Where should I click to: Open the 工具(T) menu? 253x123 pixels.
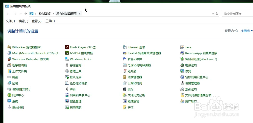50,21
